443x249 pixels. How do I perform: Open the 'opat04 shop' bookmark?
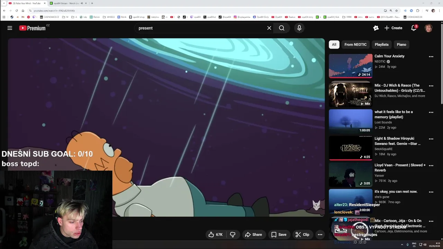[137, 17]
